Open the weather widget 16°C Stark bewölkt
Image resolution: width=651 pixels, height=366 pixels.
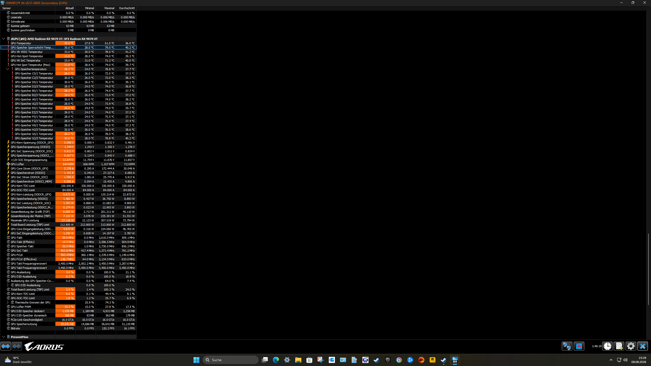[x=18, y=360]
